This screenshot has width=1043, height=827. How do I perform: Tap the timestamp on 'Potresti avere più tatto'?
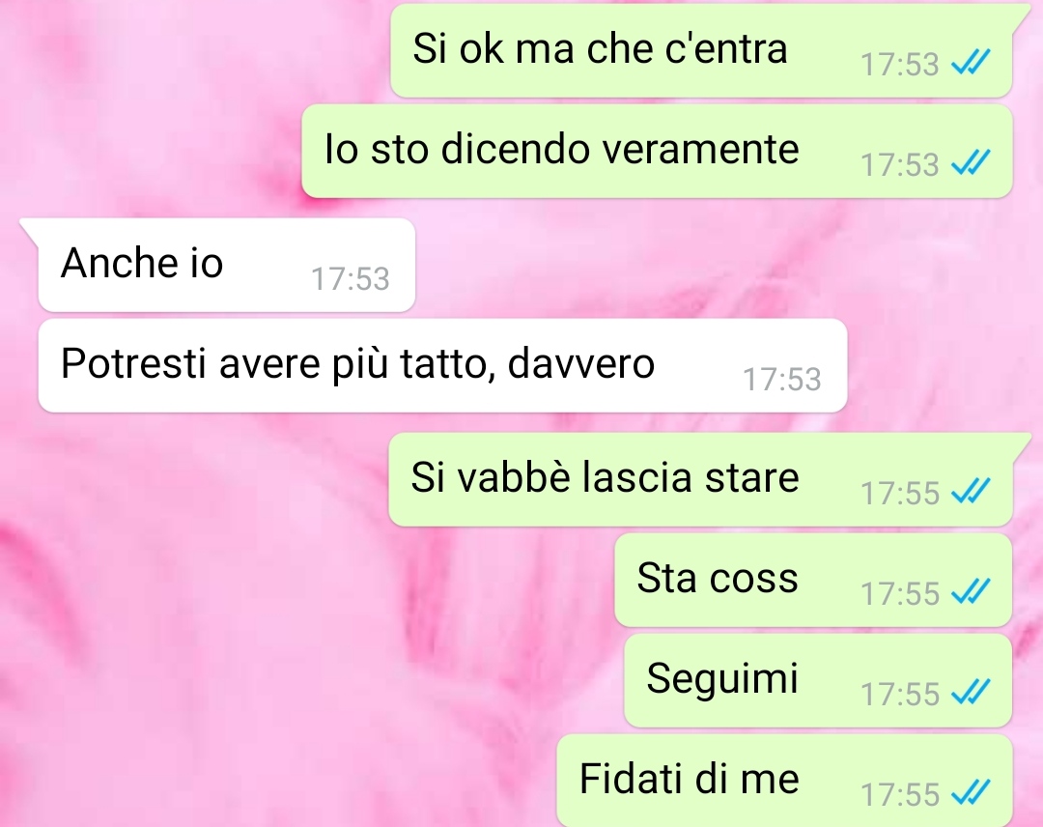coord(781,380)
